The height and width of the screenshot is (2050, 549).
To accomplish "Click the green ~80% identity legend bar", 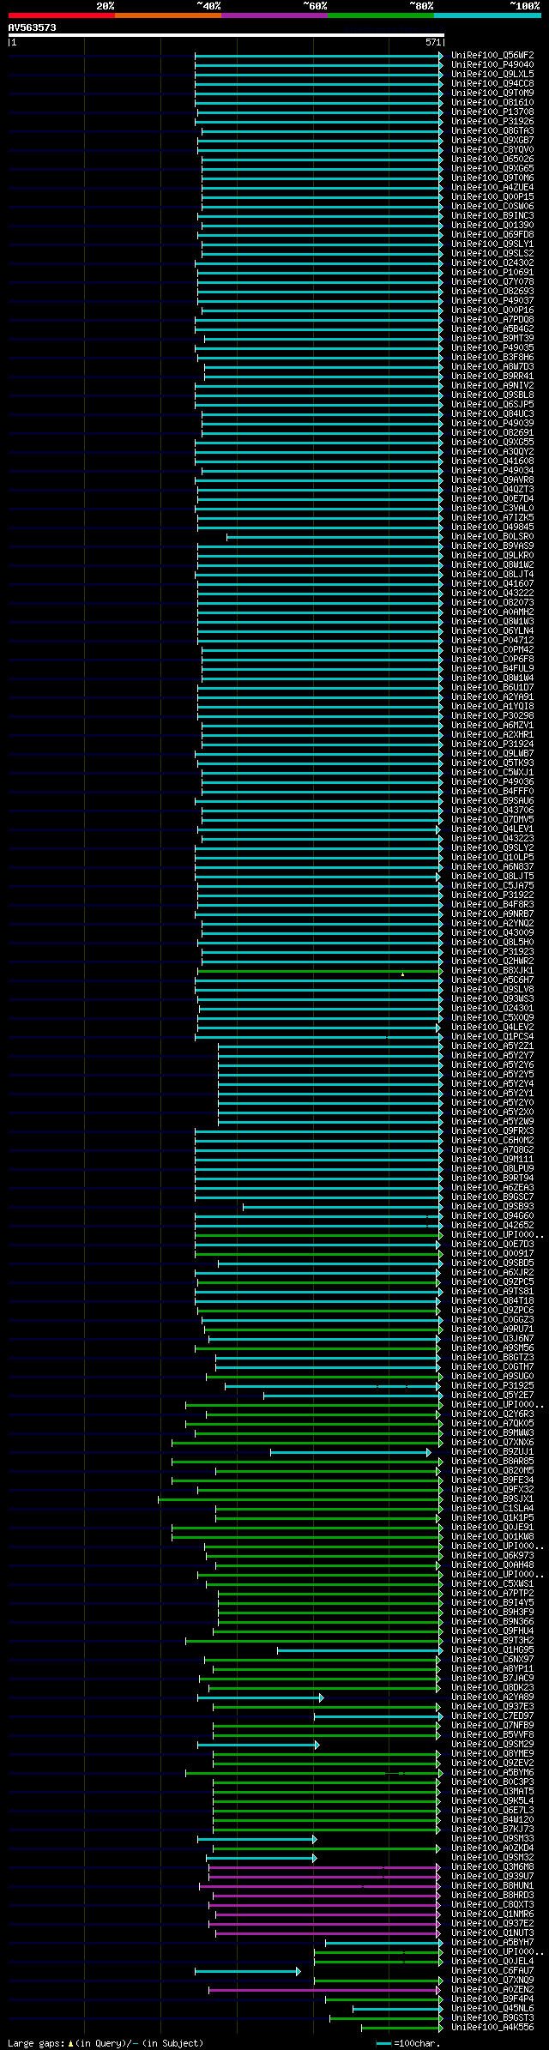I will 381,15.
